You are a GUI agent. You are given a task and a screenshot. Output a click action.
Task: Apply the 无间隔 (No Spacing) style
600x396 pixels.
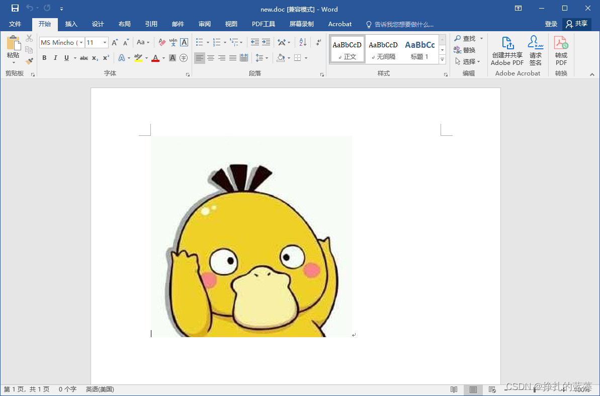pyautogui.click(x=383, y=50)
